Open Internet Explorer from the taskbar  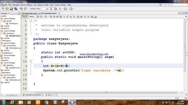coord(12,102)
